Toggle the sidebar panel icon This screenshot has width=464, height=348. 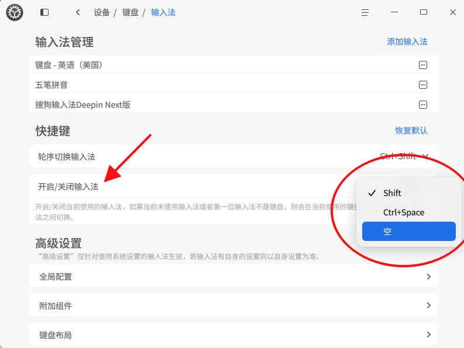44,12
